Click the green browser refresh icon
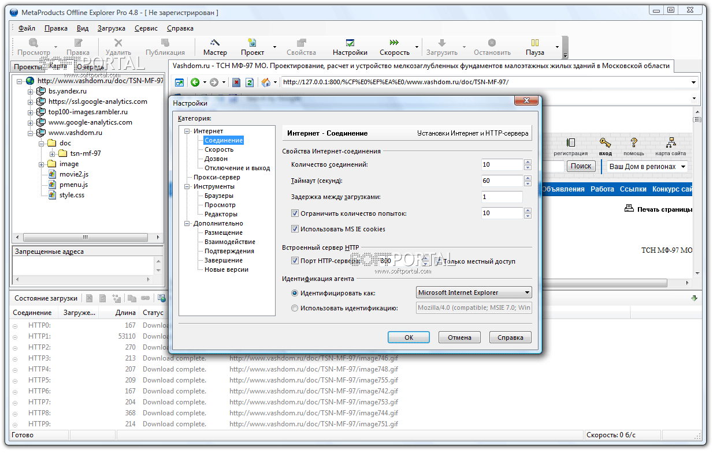The height and width of the screenshot is (454, 713). point(250,82)
